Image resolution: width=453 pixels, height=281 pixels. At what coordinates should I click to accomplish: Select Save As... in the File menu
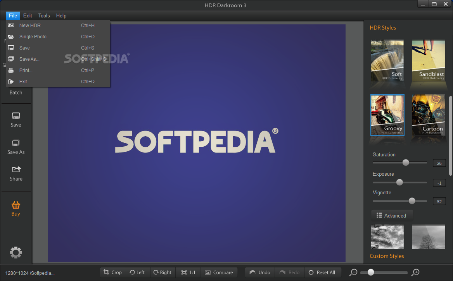pos(58,59)
